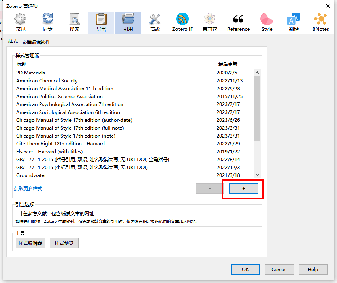This screenshot has width=337, height=283.
Task: Click the 获取更多样式 link
Action: click(x=30, y=189)
